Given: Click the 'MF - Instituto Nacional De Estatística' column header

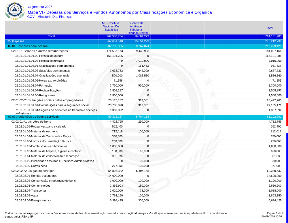Looking at the screenshot, I should click(111, 26).
